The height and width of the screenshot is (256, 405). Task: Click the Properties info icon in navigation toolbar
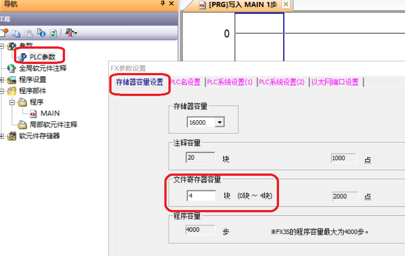[x=41, y=33]
